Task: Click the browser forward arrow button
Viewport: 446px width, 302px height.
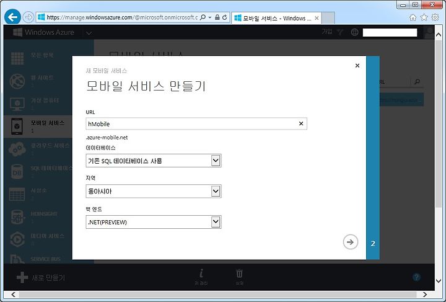Action: coord(28,17)
